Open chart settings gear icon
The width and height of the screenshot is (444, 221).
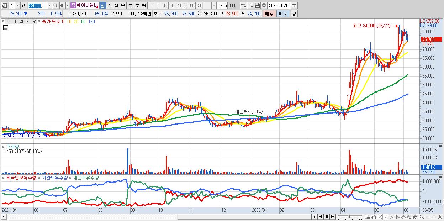[264, 5]
